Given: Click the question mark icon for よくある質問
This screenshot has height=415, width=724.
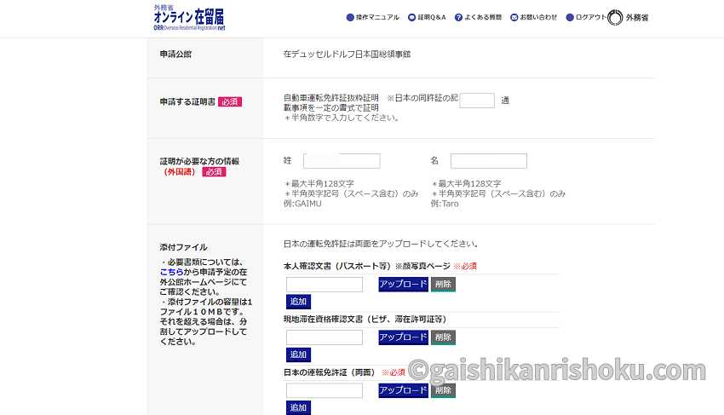Looking at the screenshot, I should click(x=458, y=18).
